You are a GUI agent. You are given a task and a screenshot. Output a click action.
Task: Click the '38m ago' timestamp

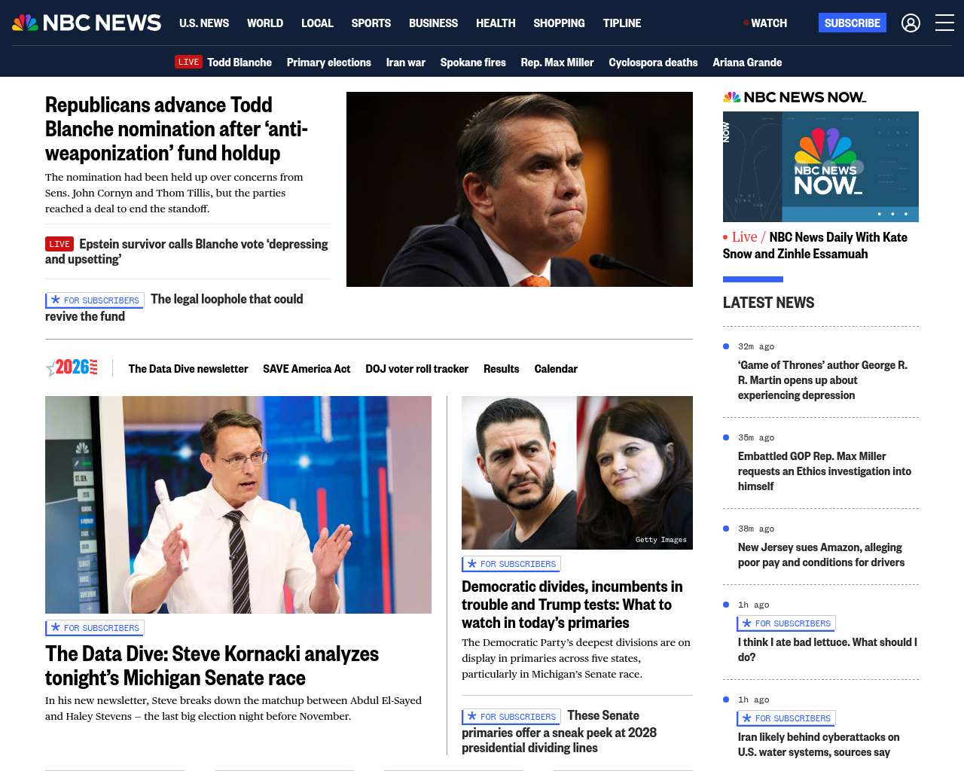756,529
